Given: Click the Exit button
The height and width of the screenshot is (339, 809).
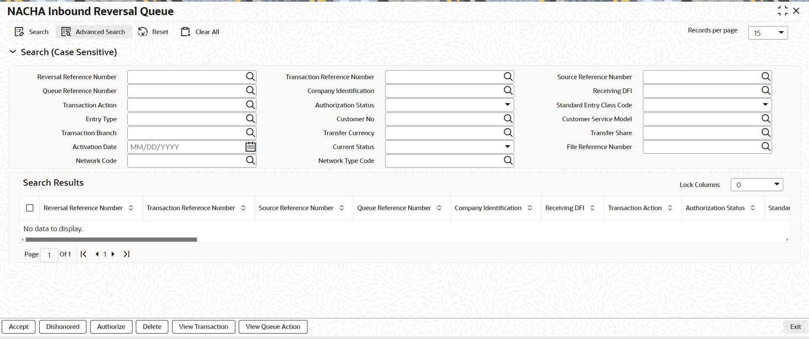Looking at the screenshot, I should click(x=795, y=327).
